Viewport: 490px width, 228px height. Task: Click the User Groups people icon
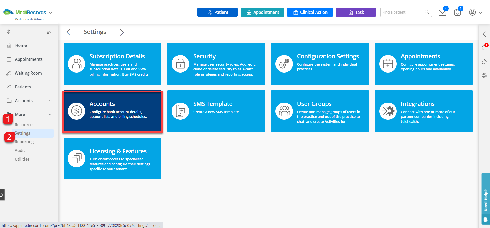coord(284,111)
